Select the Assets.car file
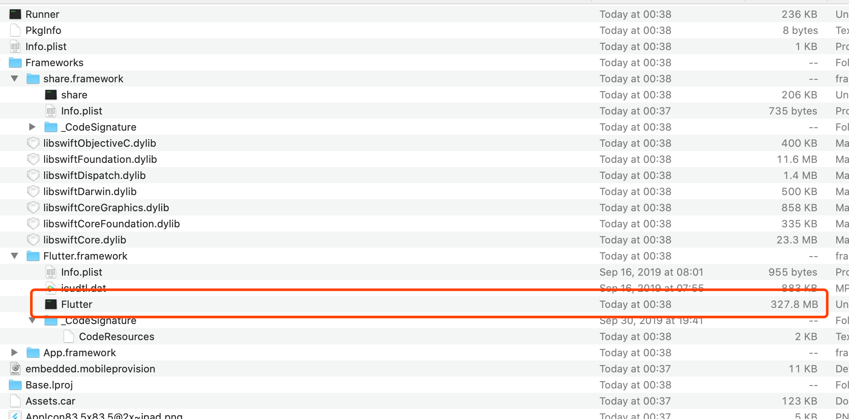 click(50, 401)
